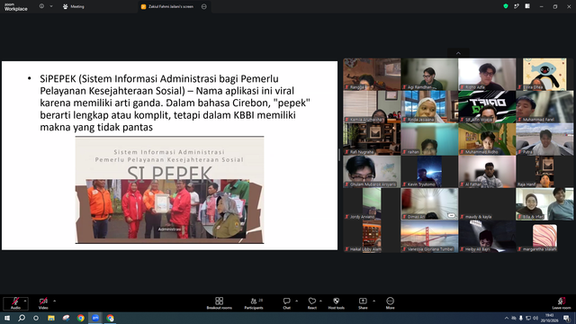
Task: Open the Chat panel
Action: (286, 303)
